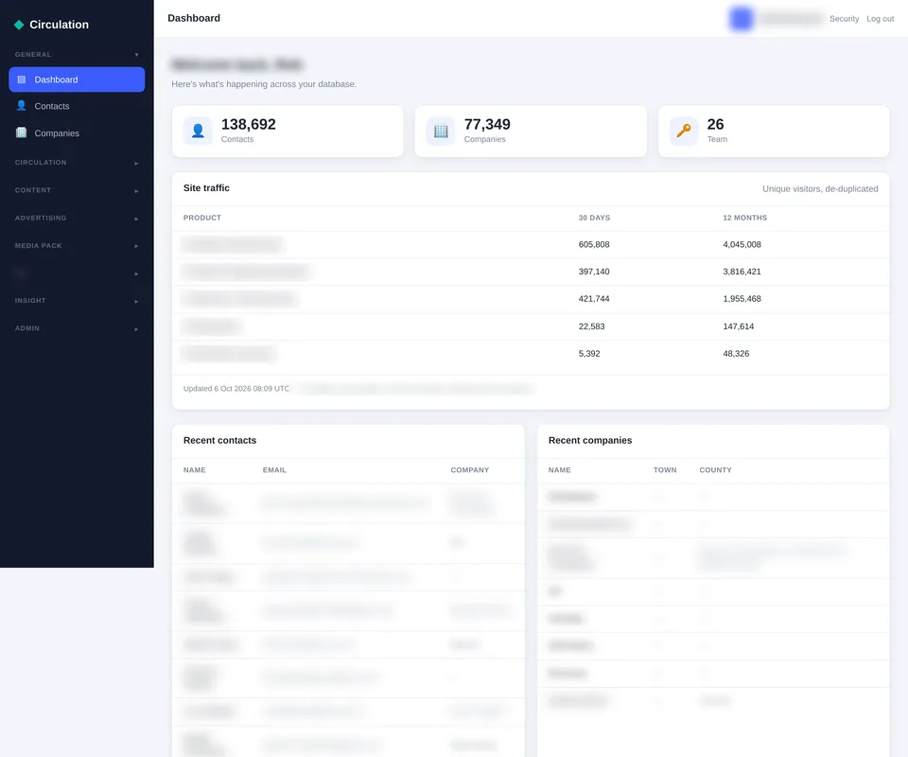Image resolution: width=908 pixels, height=757 pixels.
Task: Click the Team card key icon
Action: click(684, 131)
